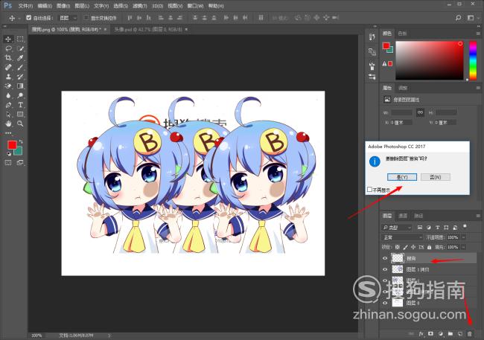Check the 不再显示 box in the dialog
This screenshot has width=484, height=340.
(x=369, y=190)
